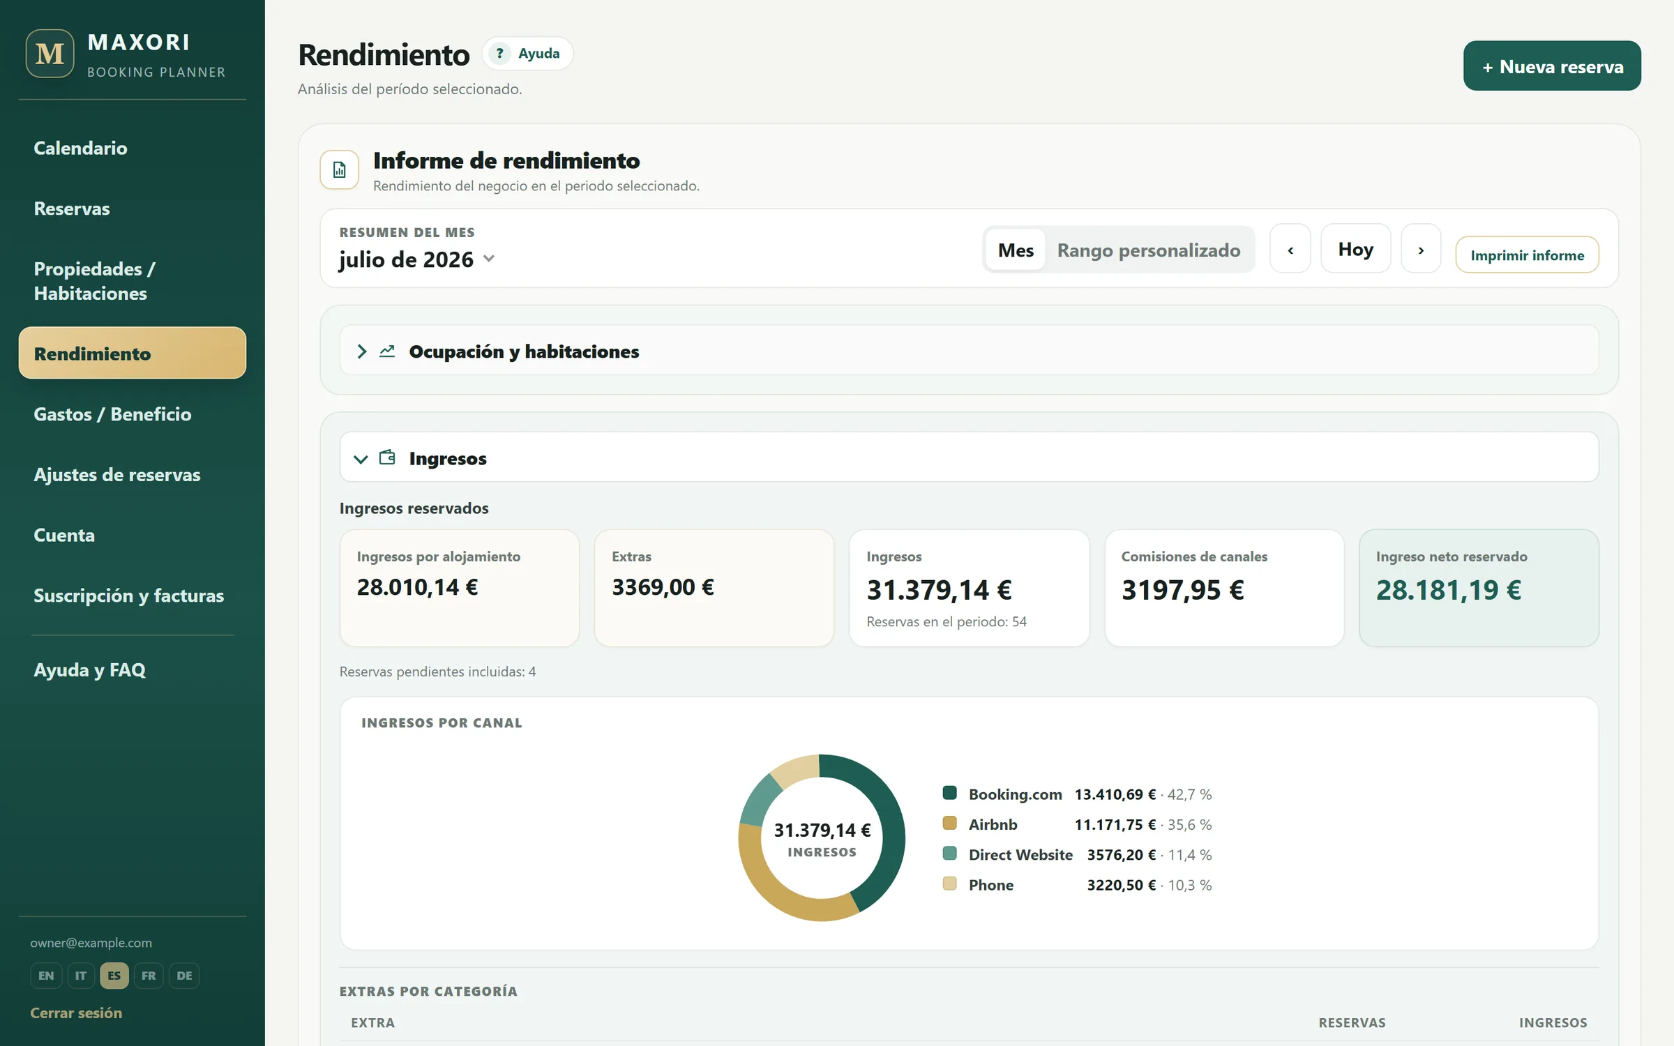Screen dimensions: 1674x1046
Task: Open Suscripción y facturas
Action: tap(133, 596)
